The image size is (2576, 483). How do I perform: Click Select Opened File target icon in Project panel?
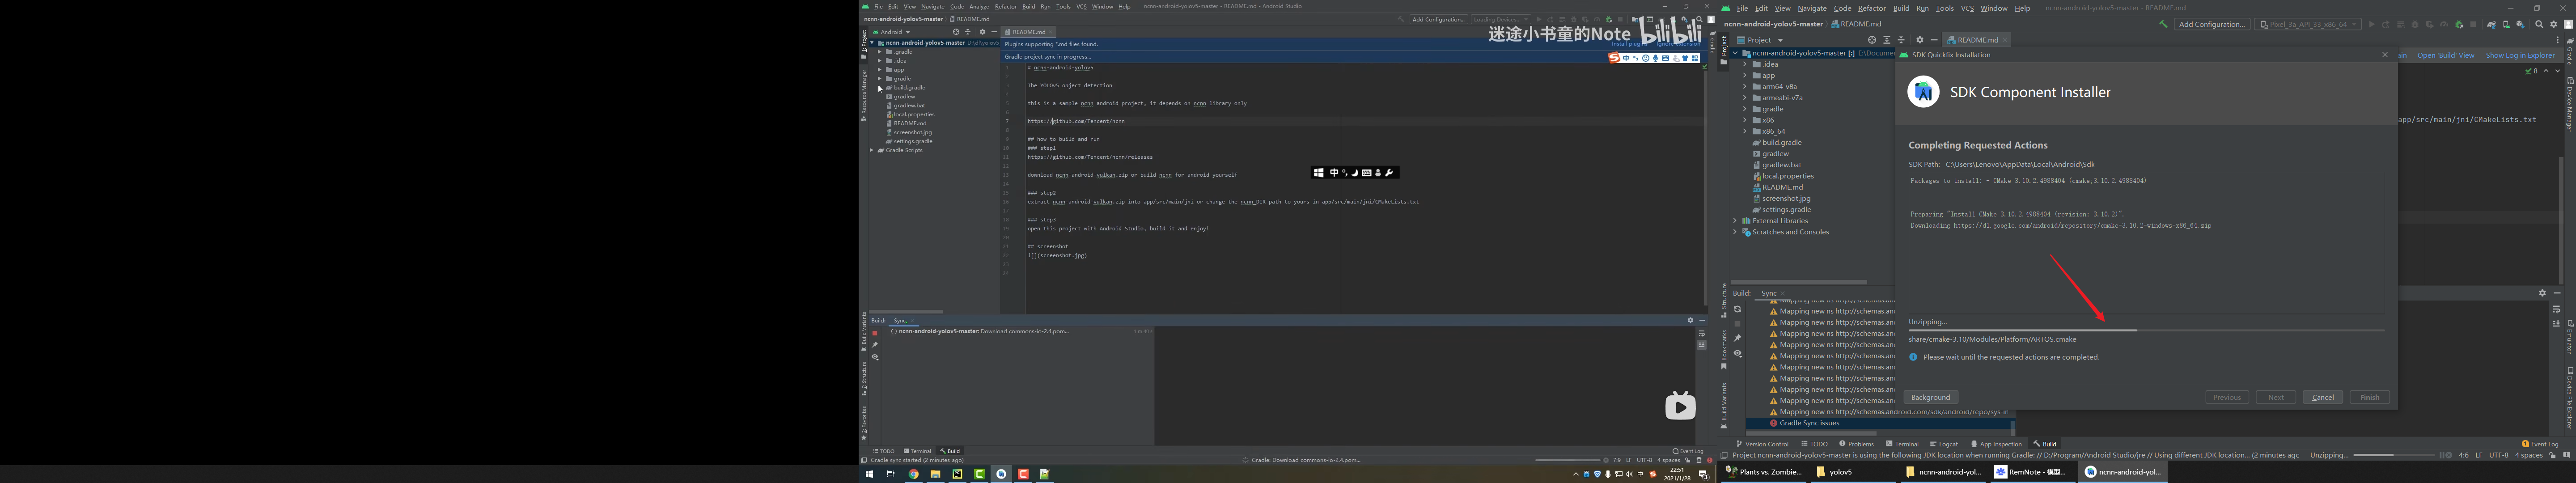click(1872, 40)
